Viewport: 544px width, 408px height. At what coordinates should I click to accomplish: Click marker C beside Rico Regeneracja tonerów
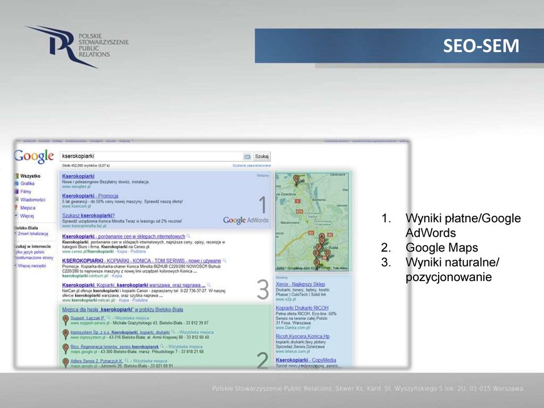point(66,348)
